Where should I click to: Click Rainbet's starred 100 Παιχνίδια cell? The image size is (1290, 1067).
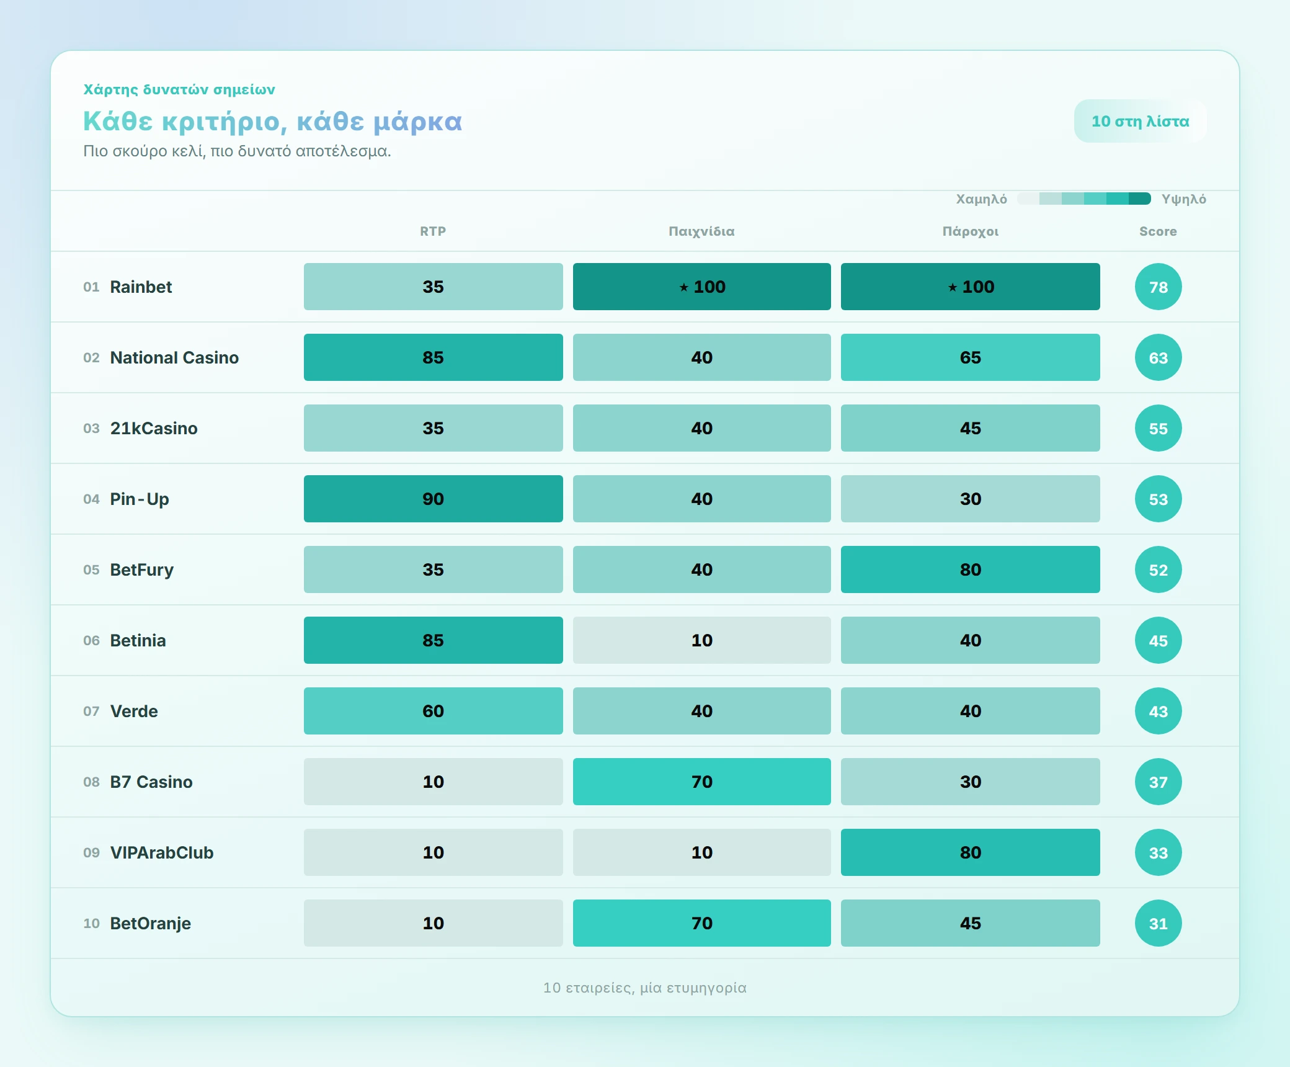tap(701, 287)
